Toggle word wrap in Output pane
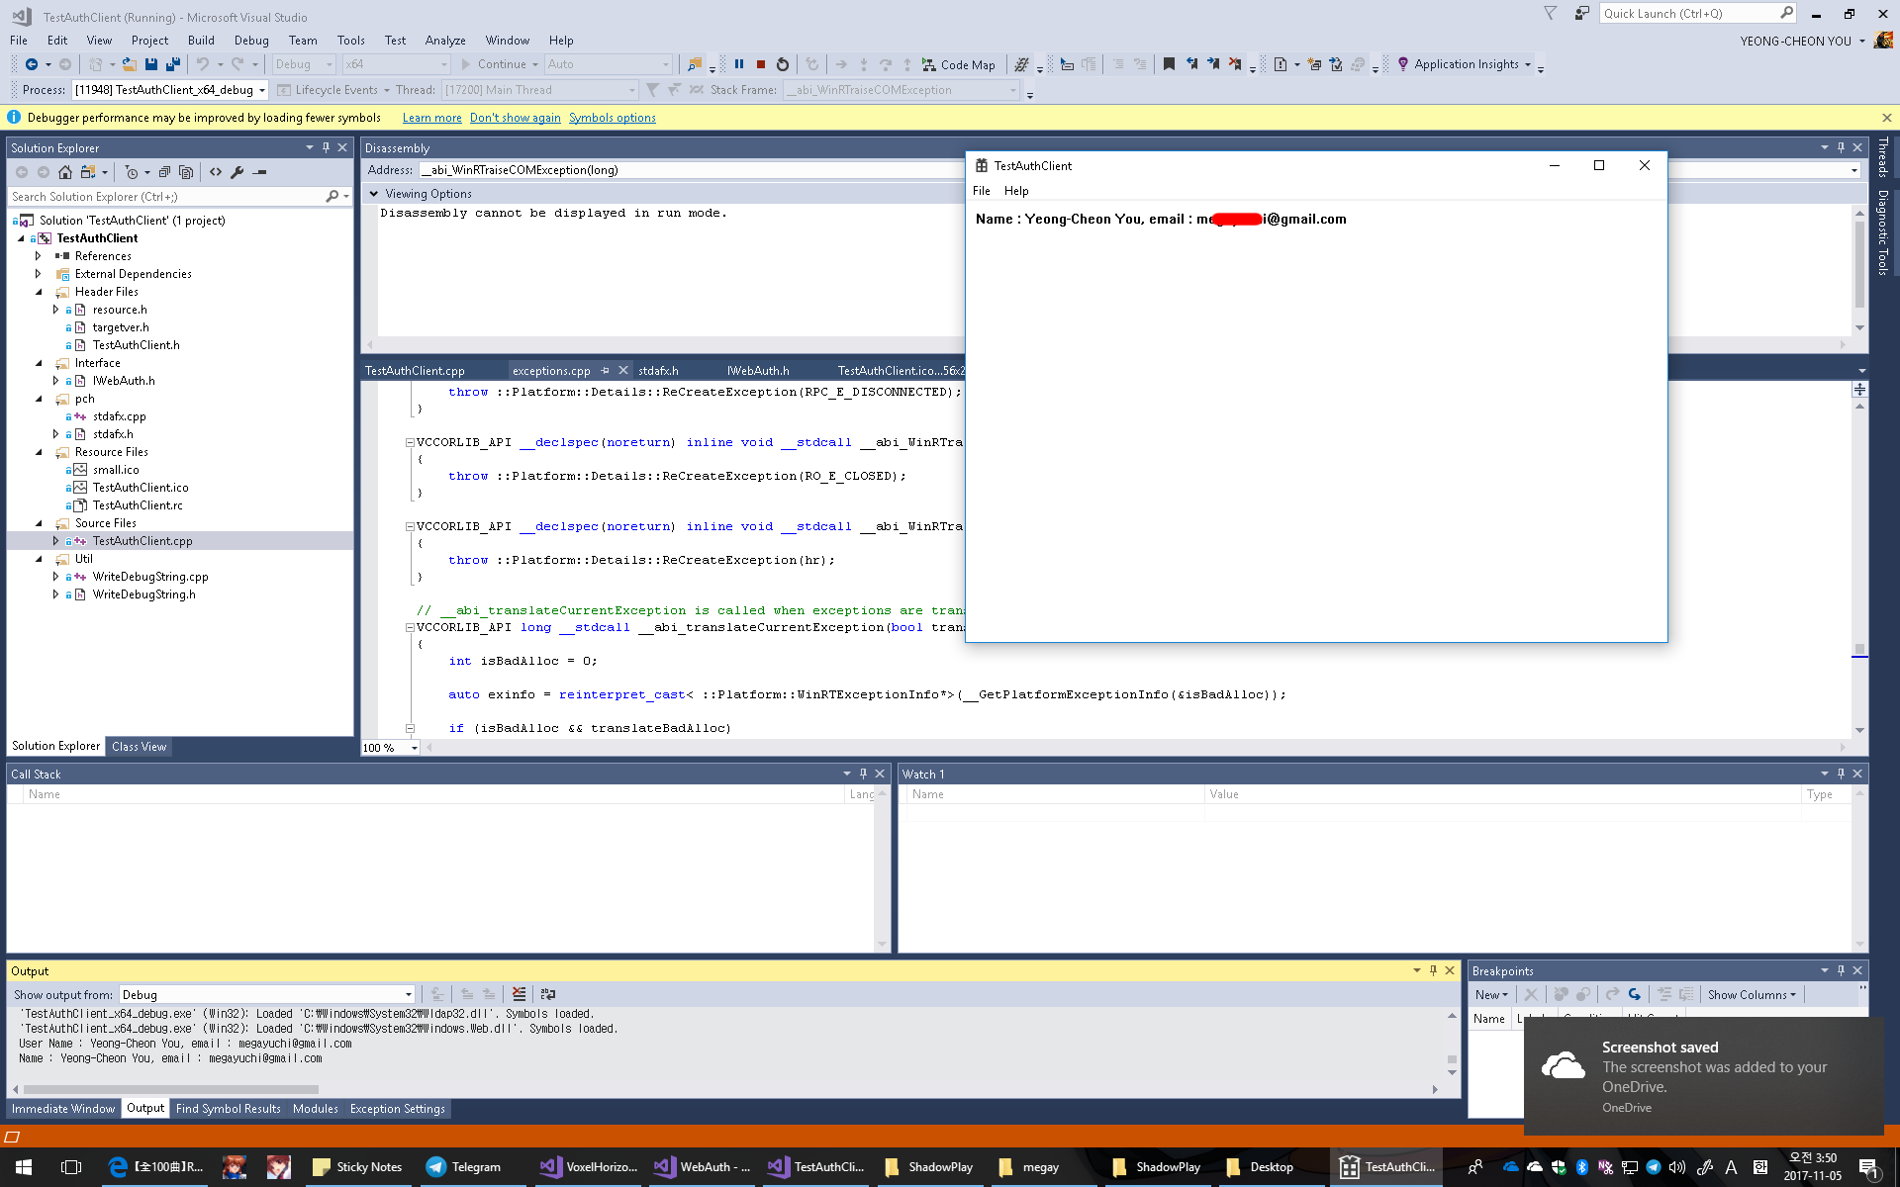 click(548, 994)
